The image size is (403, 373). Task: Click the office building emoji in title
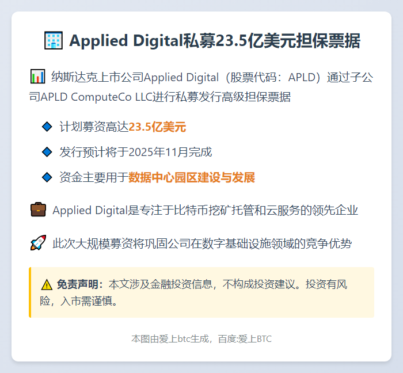click(x=54, y=40)
